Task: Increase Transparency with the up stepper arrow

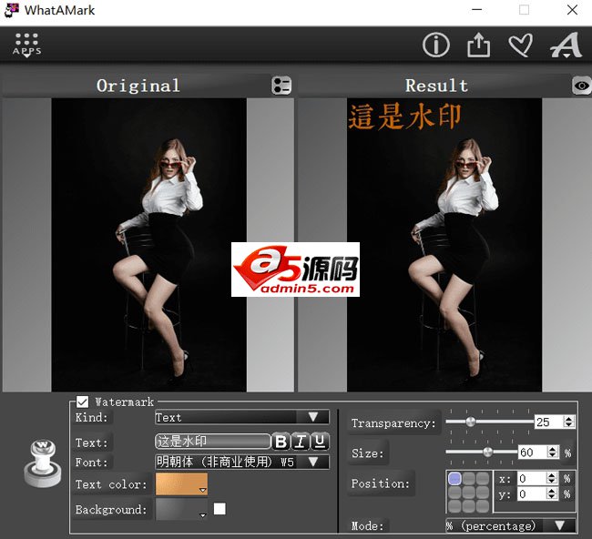Action: (569, 419)
